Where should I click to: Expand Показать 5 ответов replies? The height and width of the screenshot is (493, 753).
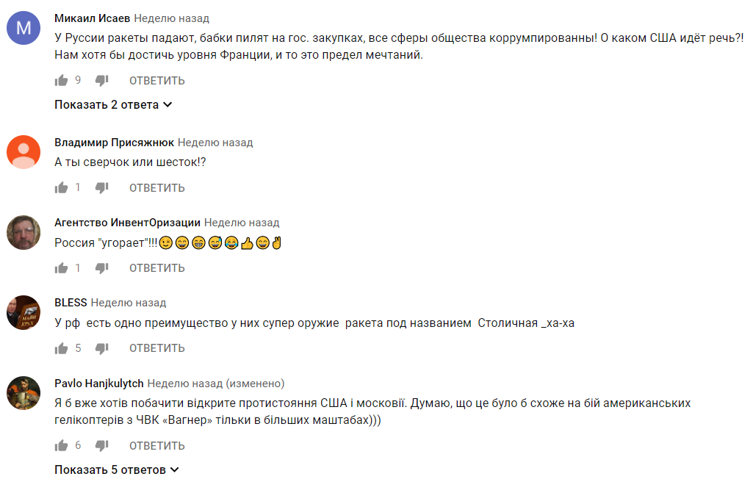pyautogui.click(x=117, y=470)
